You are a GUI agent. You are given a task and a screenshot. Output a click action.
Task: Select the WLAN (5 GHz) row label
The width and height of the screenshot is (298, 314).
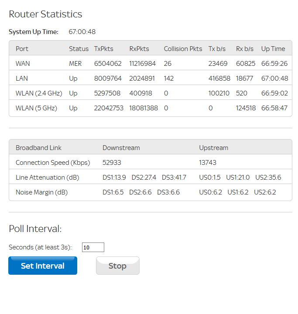tap(36, 108)
